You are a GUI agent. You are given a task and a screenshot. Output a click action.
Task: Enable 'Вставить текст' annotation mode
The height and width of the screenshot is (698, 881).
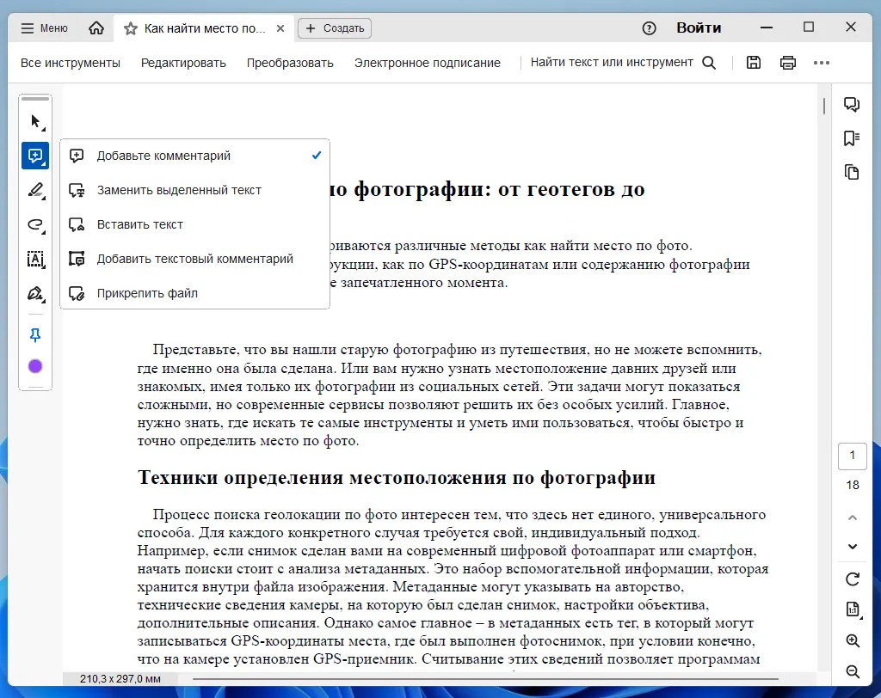point(138,224)
